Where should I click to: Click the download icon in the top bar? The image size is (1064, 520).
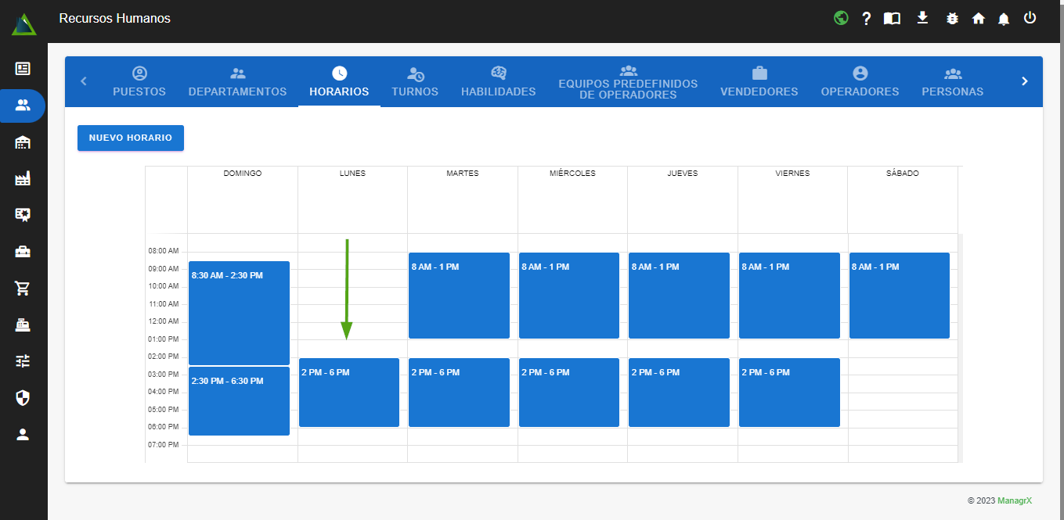tap(922, 18)
